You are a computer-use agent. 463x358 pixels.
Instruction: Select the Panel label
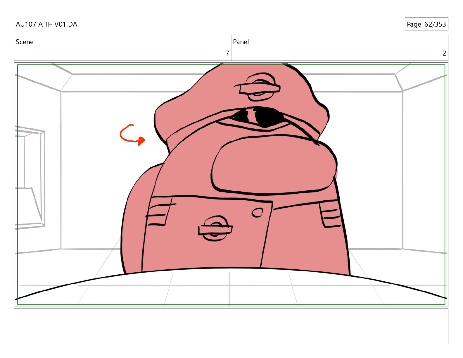coord(241,42)
